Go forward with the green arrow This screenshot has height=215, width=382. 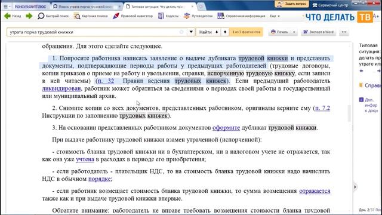29,16
